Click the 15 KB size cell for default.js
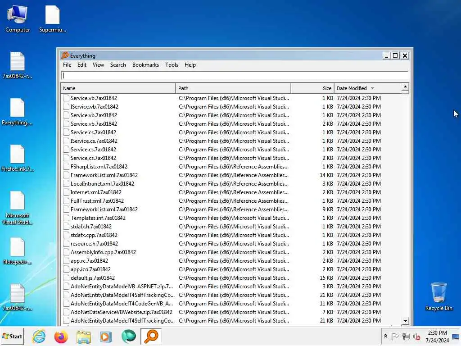Screen dimensions: 461x346 click(x=326, y=278)
